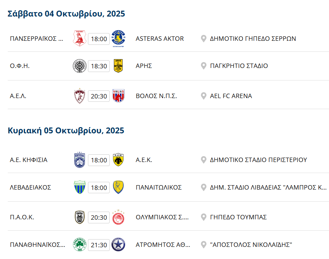
Task: Click the Ο.Φ.Η. club crest
Action: tap(80, 66)
